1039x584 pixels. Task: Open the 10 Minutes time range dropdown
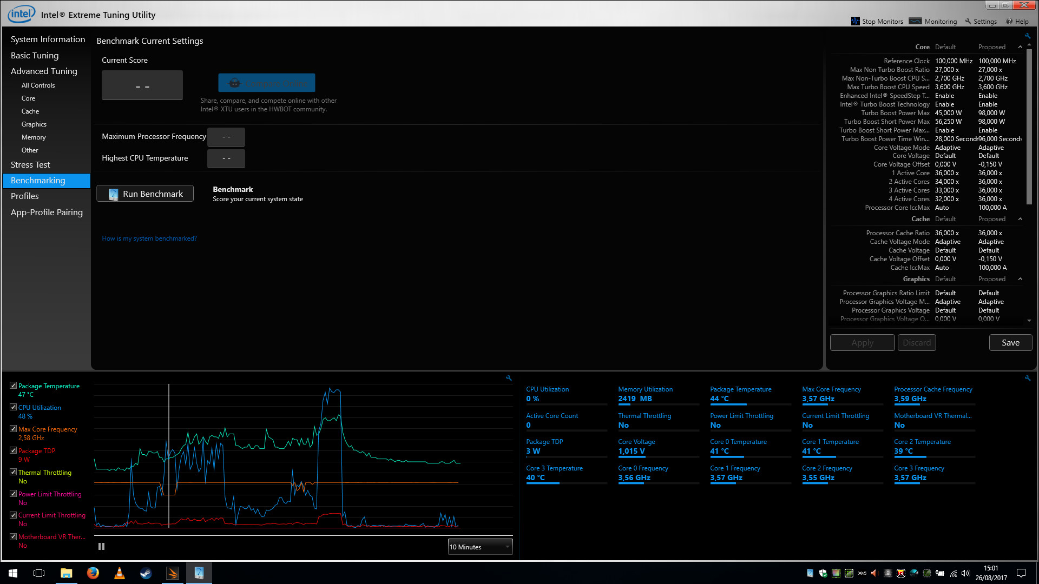480,547
